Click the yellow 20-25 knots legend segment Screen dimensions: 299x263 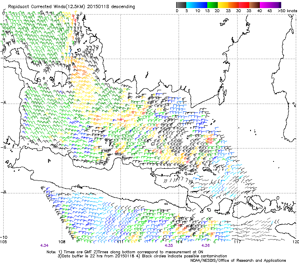[223, 5]
